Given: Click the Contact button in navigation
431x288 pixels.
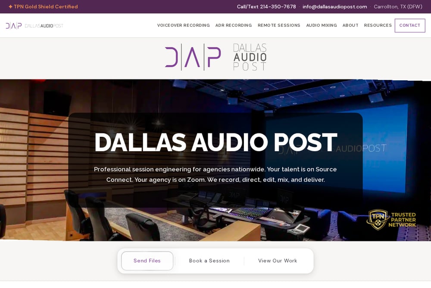Looking at the screenshot, I should tap(410, 25).
